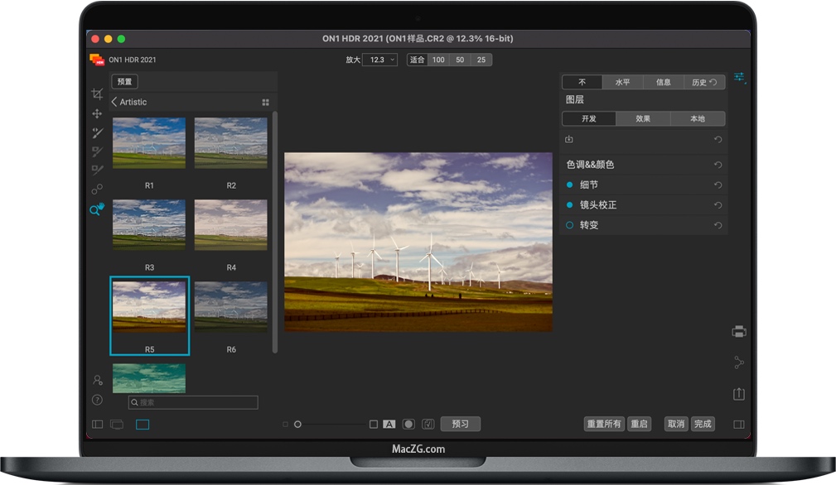
Task: Disable the 镜头校正 adjustment
Action: click(x=569, y=204)
